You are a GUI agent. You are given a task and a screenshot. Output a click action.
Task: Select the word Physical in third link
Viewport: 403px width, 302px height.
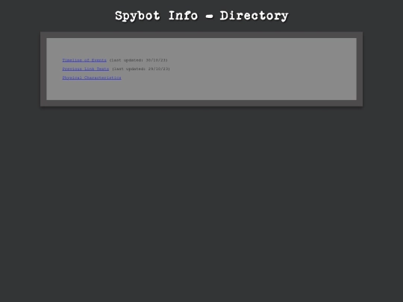pos(72,78)
